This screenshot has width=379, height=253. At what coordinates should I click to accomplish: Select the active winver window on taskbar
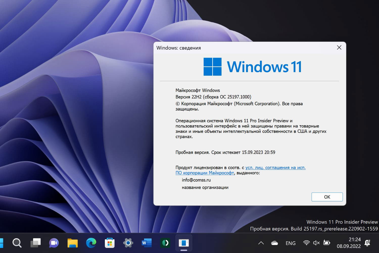click(x=184, y=242)
